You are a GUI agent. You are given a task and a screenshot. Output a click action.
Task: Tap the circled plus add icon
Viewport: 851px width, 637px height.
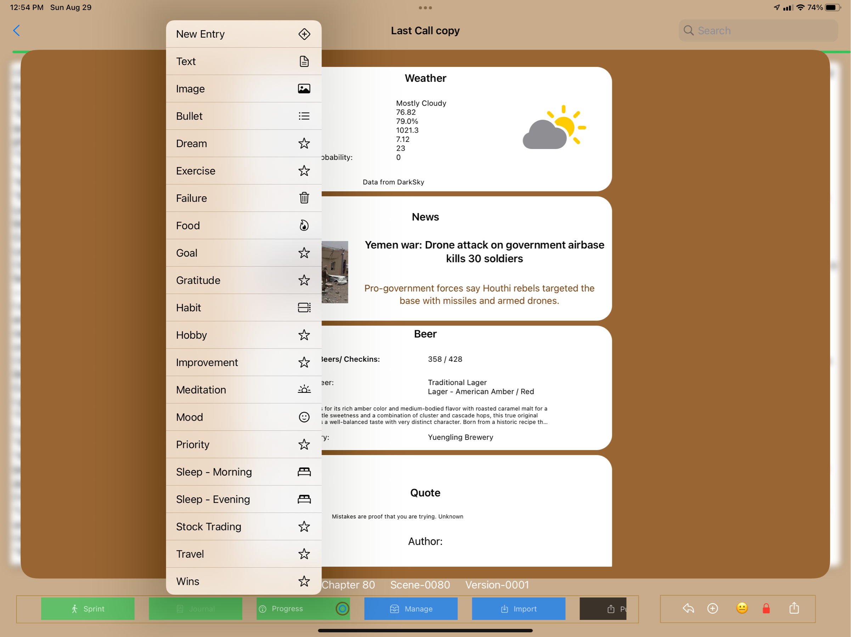(x=712, y=608)
